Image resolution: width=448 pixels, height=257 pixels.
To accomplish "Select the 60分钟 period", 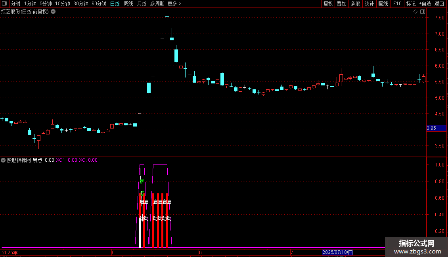I will pyautogui.click(x=99, y=4).
